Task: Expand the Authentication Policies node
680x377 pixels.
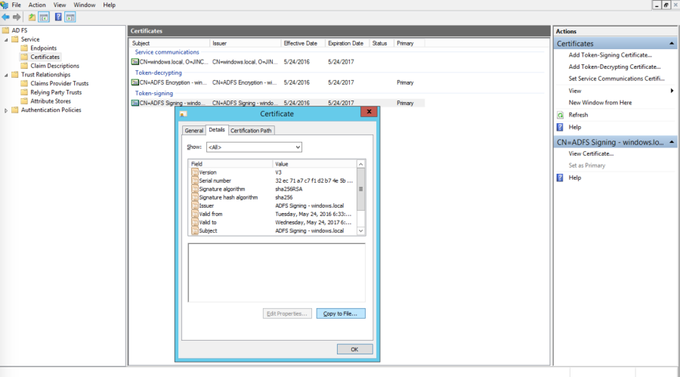Action: 7,110
